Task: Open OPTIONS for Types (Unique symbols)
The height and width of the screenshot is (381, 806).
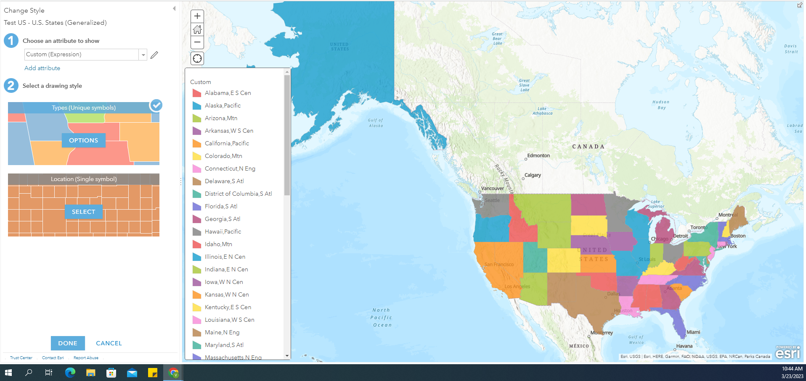Action: pos(84,140)
